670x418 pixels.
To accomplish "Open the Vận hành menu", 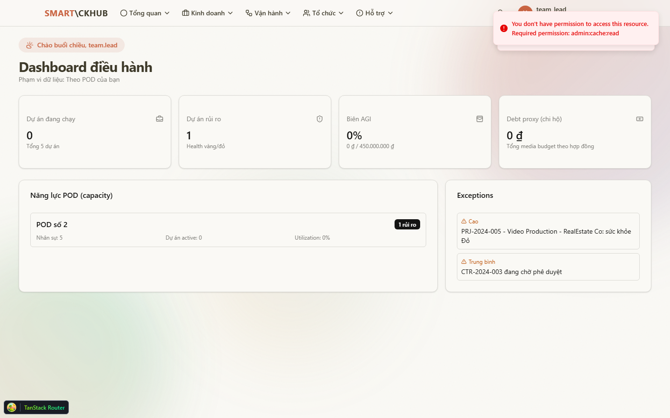I will 268,13.
